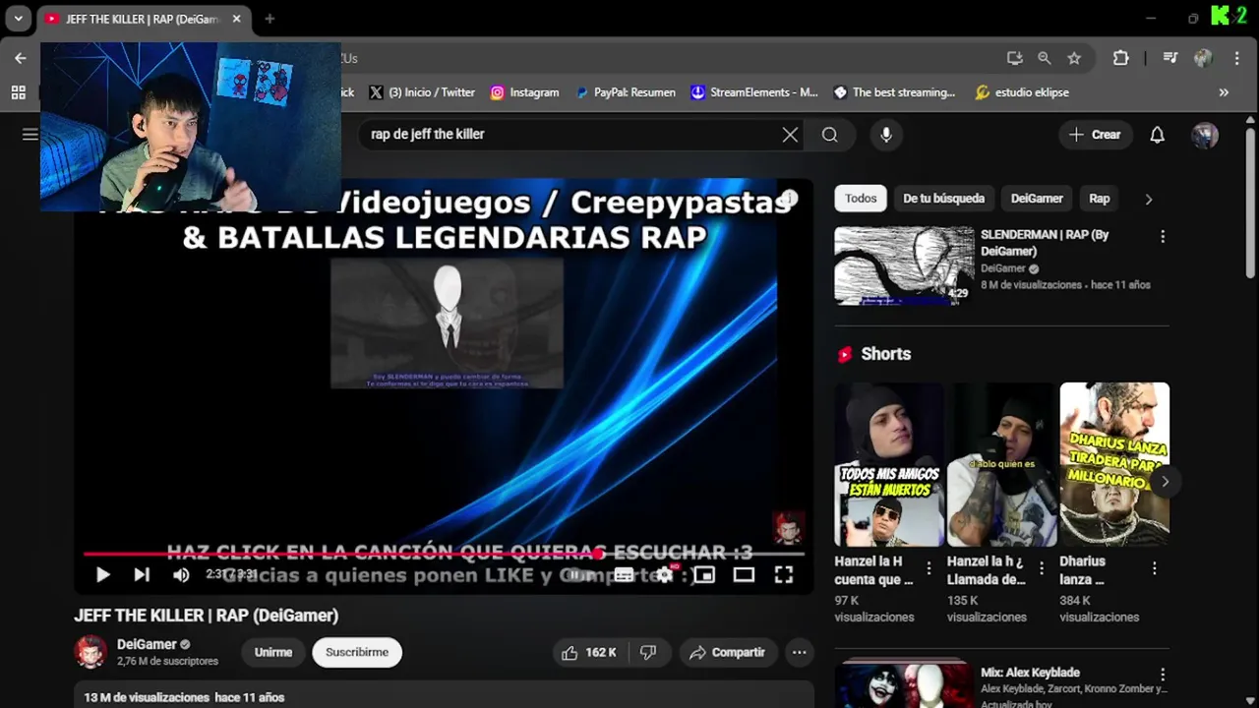
Task: Open The best streaming bookmark
Action: coord(894,92)
